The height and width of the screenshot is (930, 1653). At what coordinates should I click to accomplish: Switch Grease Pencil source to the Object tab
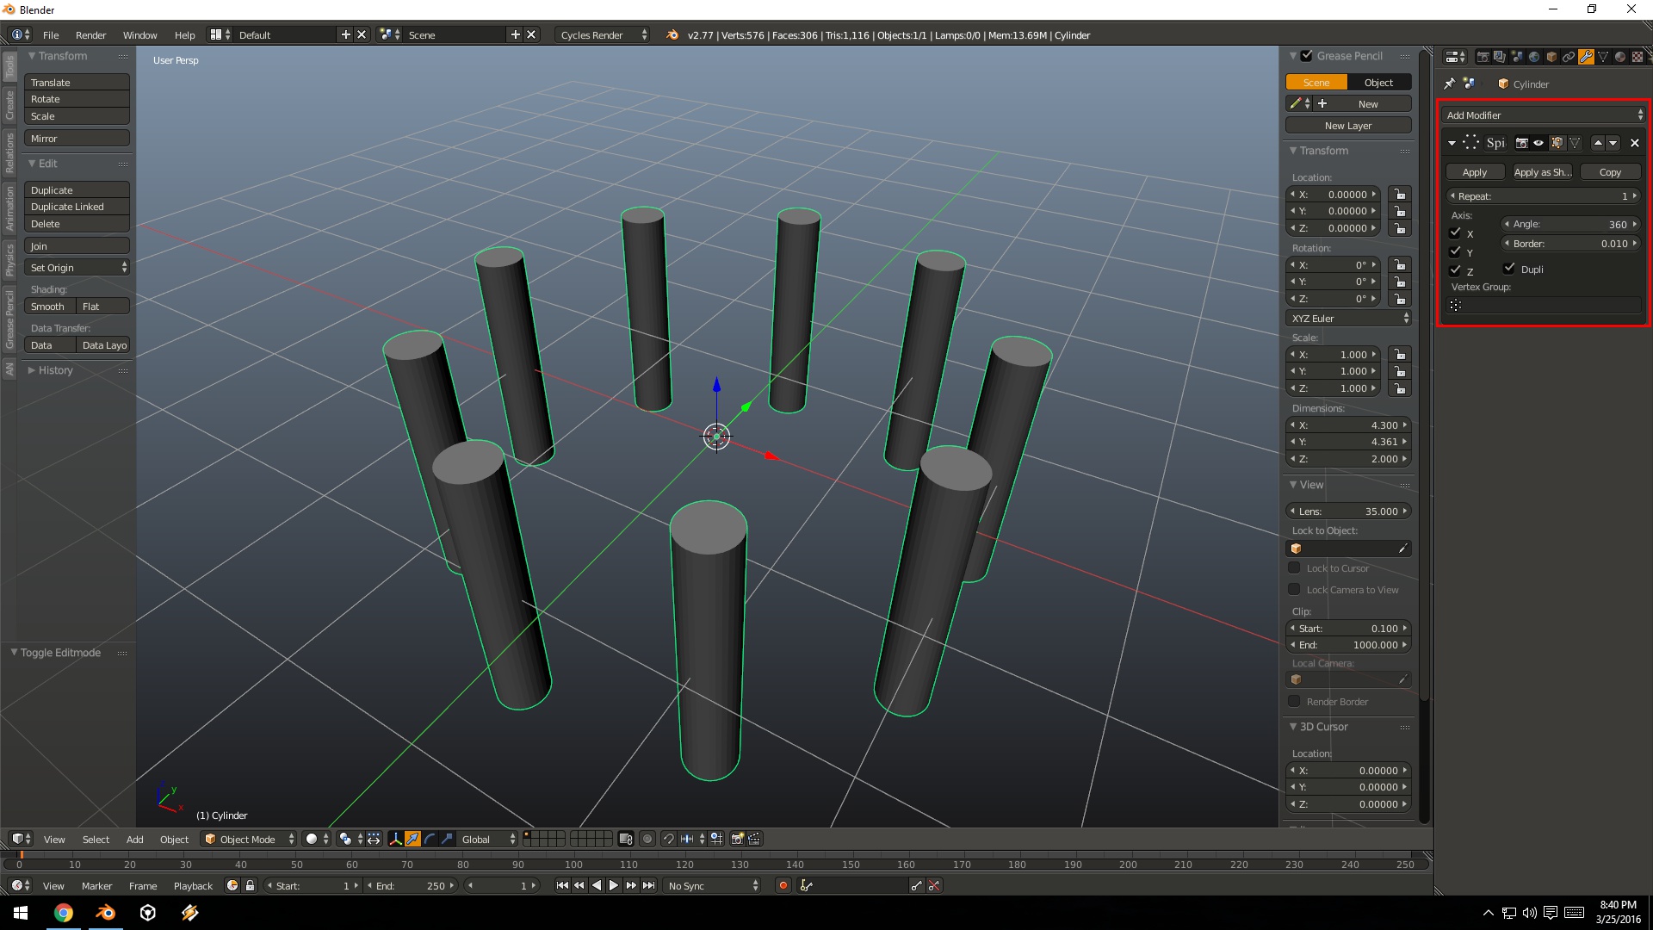point(1378,82)
